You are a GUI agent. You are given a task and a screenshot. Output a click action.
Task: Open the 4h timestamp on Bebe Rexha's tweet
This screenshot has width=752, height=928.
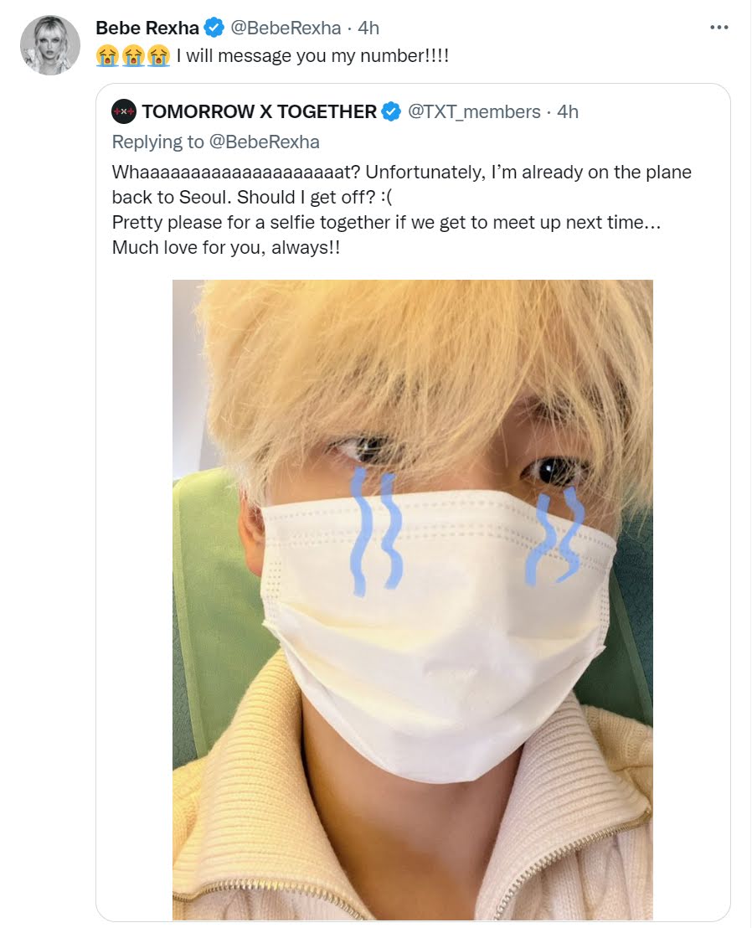(368, 28)
